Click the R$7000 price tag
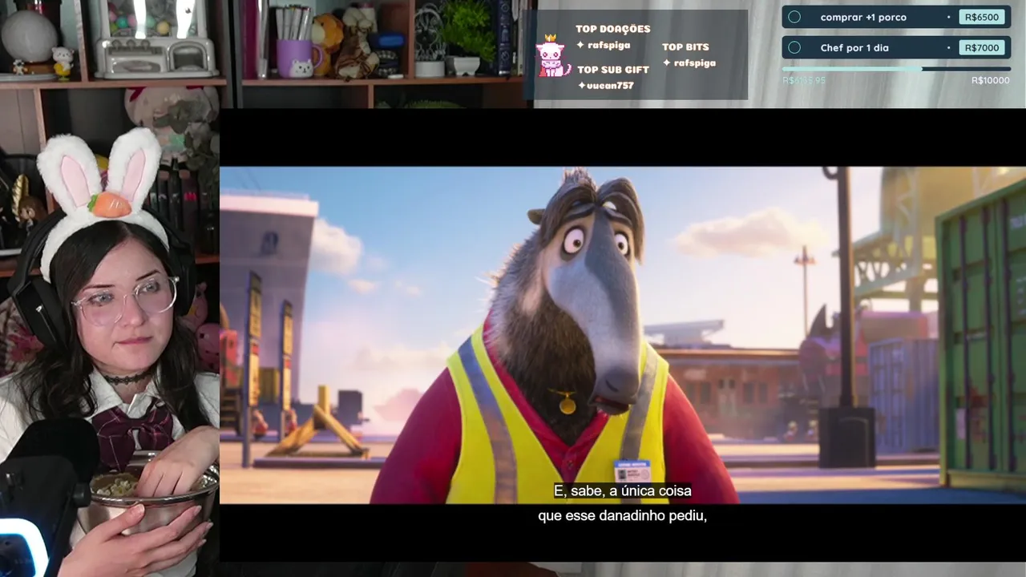Image resolution: width=1026 pixels, height=577 pixels. pos(981,47)
